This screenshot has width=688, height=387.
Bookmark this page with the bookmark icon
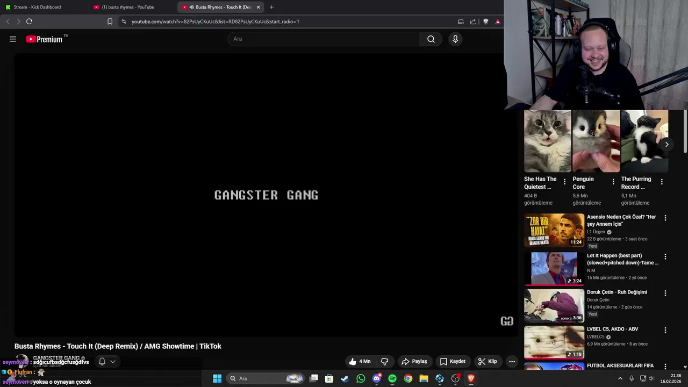110,21
